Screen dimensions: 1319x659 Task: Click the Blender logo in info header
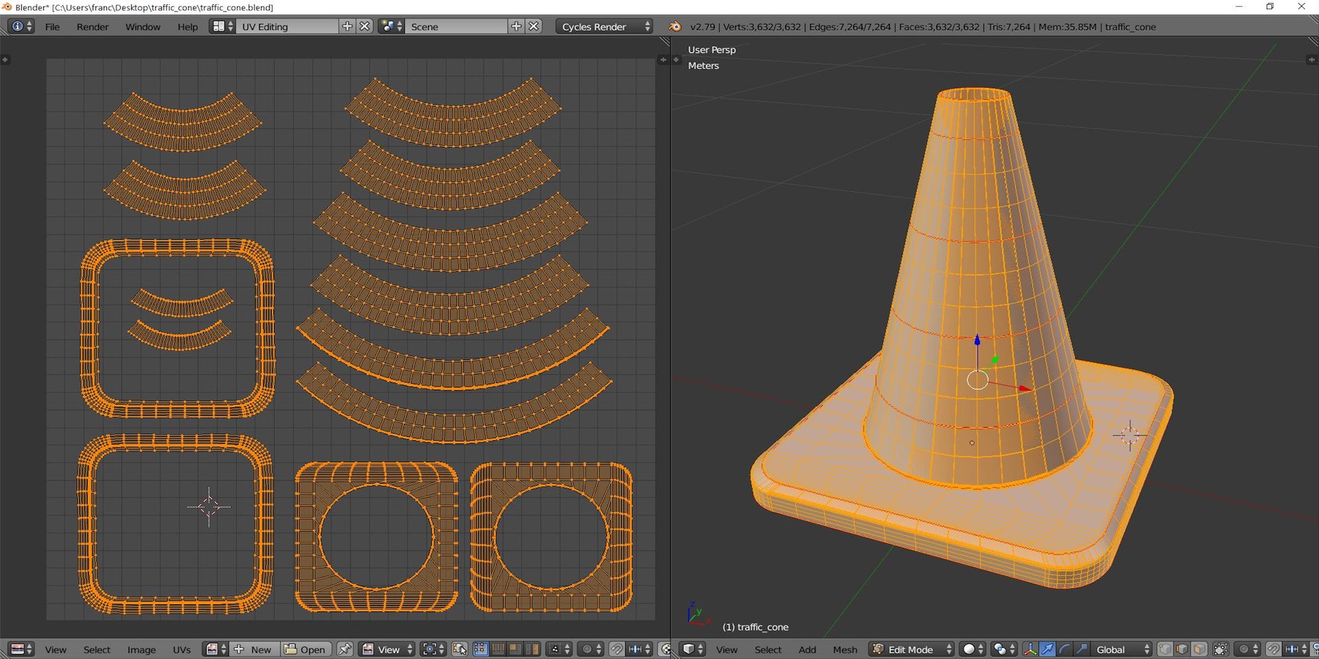pyautogui.click(x=675, y=26)
